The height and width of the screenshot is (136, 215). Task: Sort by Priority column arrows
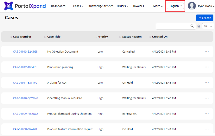(95, 37)
